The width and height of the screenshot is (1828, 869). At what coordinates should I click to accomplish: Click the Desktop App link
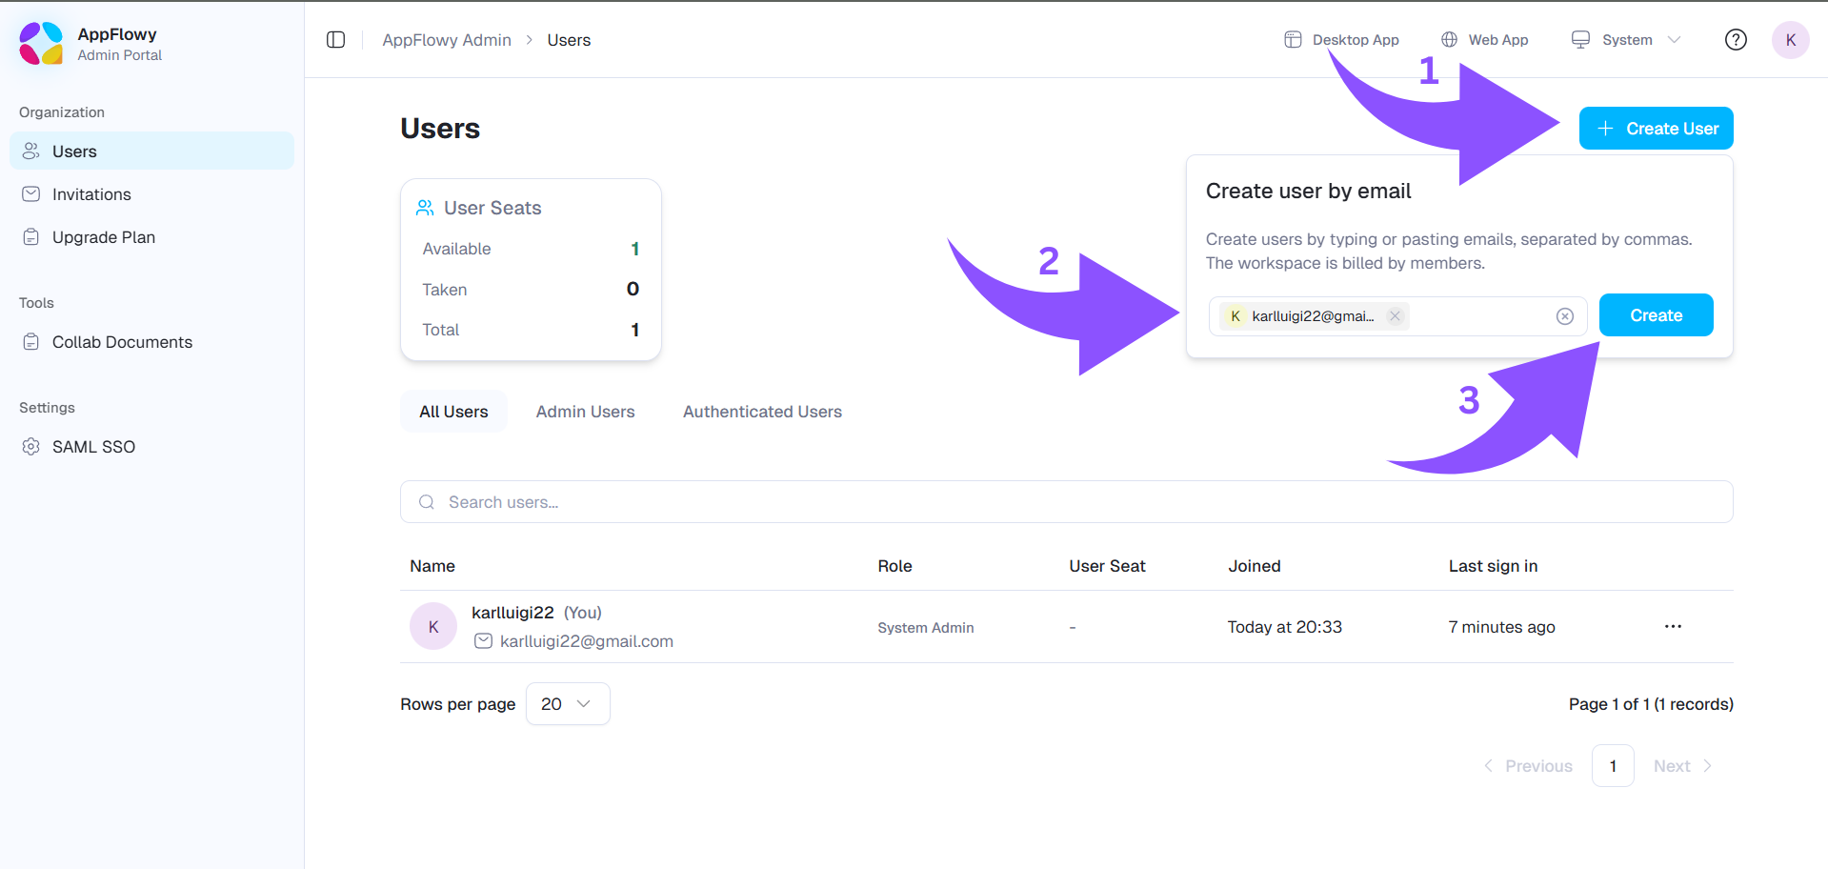pos(1342,40)
